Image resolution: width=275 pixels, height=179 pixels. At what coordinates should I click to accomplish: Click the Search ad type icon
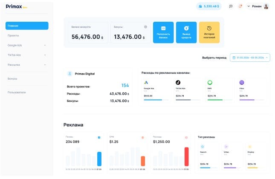pos(203,147)
